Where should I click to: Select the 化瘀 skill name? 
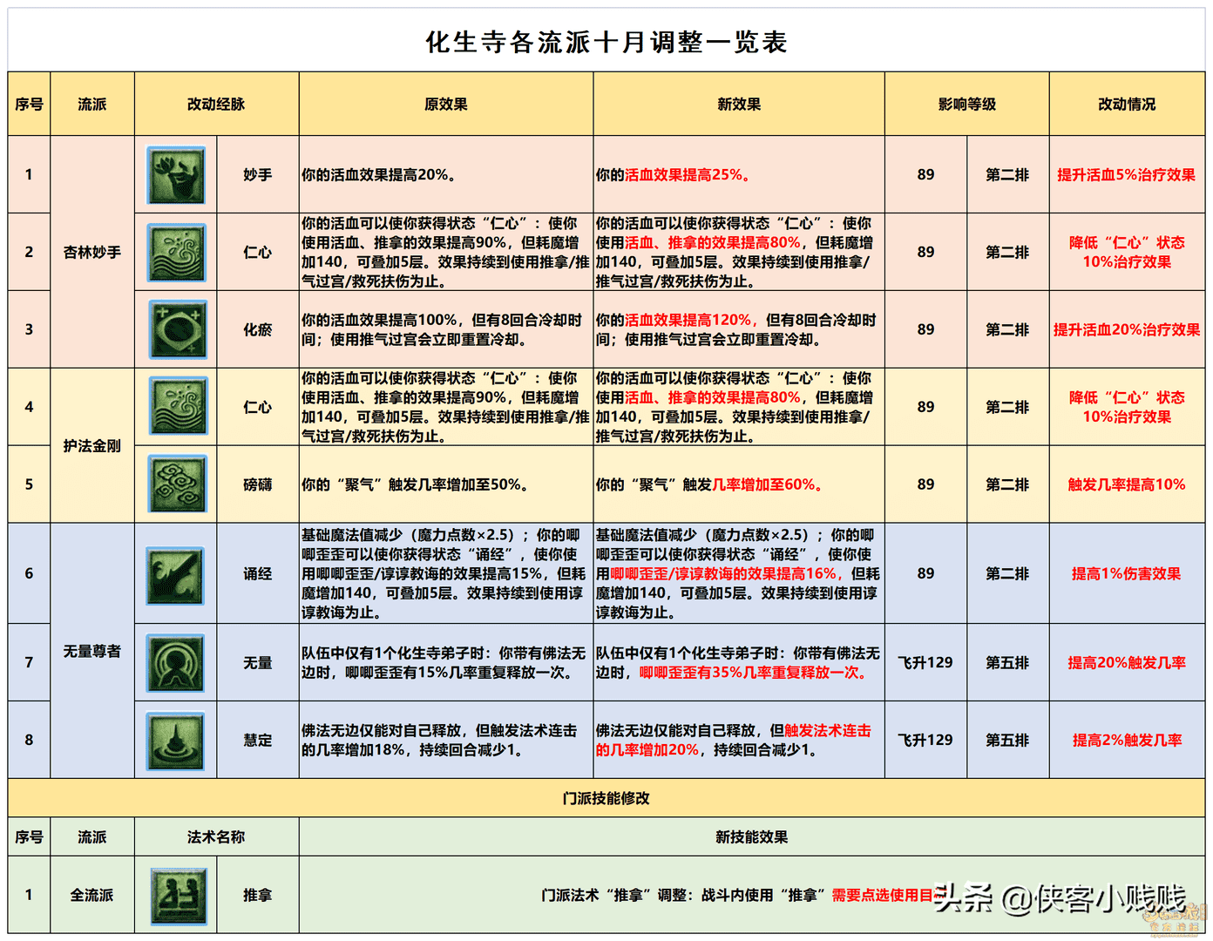[258, 329]
